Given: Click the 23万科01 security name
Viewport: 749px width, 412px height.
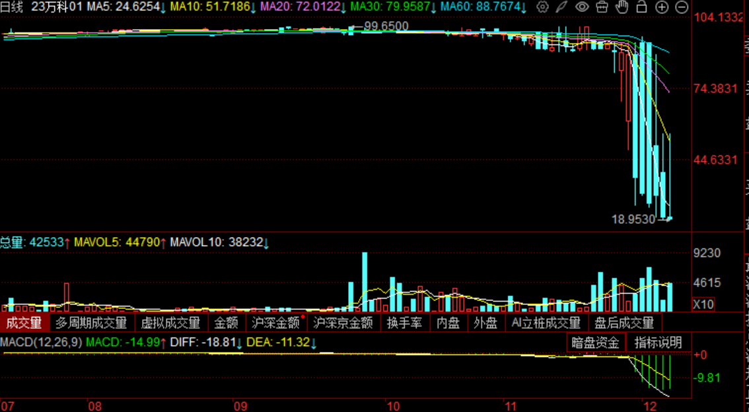Looking at the screenshot, I should coord(57,7).
